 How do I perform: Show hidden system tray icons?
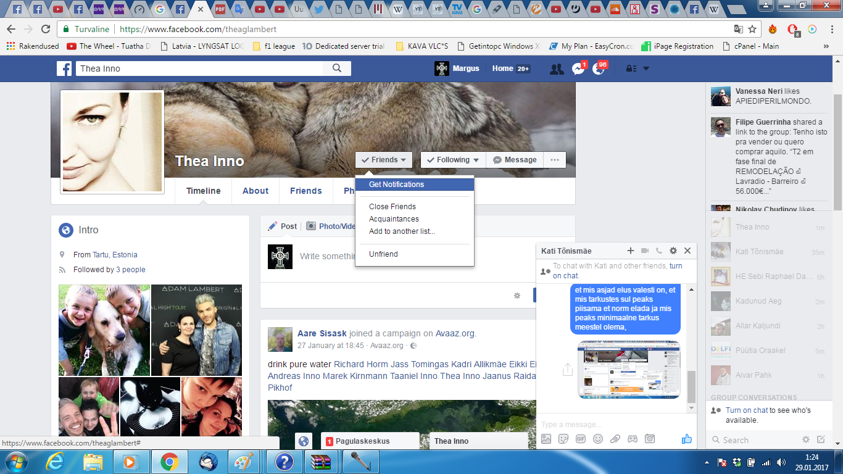coord(707,462)
